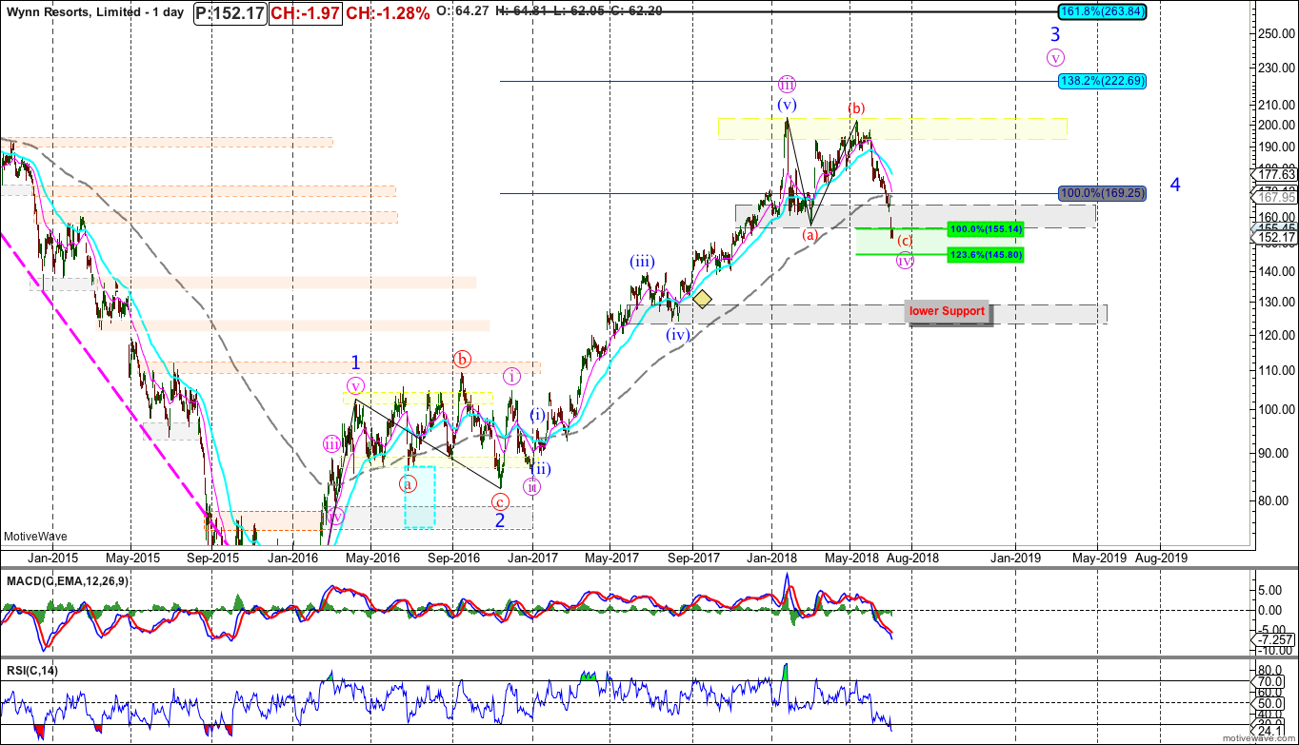Screen dimensions: 1299x745
Task: Click the red (b) label near May 2018
Action: tap(856, 108)
